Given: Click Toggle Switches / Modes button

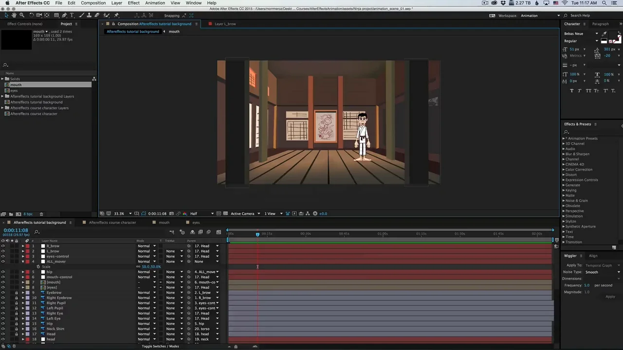Looking at the screenshot, I should [x=160, y=346].
